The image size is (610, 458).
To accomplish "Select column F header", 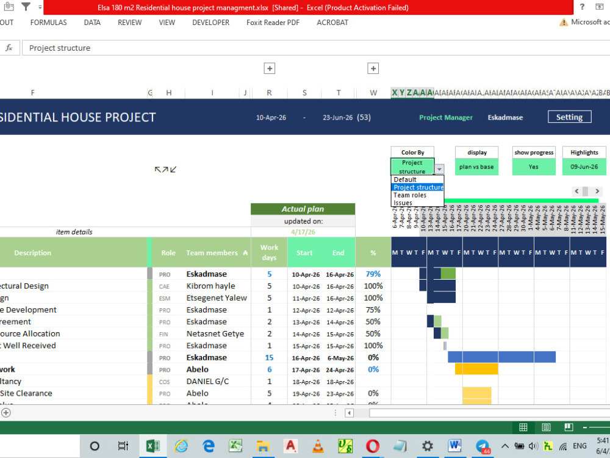I will click(33, 93).
